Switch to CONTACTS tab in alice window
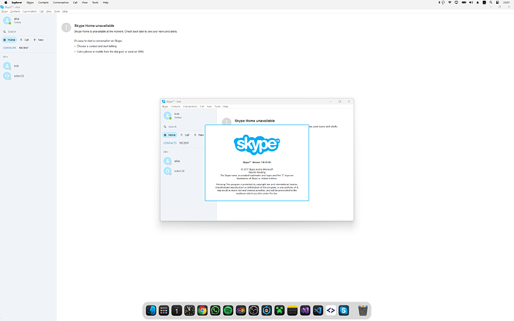This screenshot has height=321, width=514. pos(10,48)
